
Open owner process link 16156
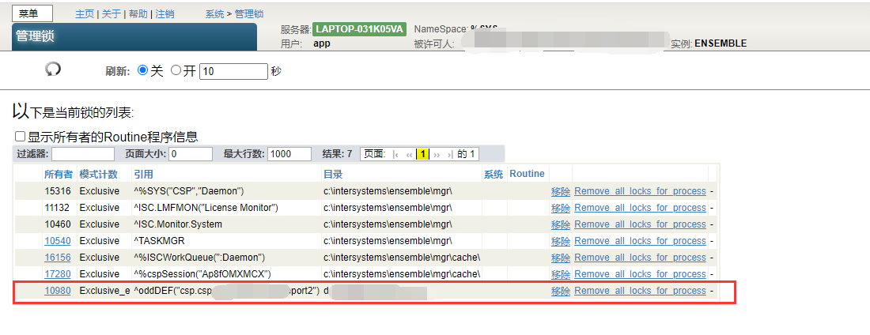58,258
